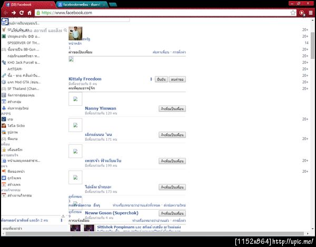The image size is (316, 247).
Task: Click the vertical scrollbar thumb
Action: (x=312, y=45)
